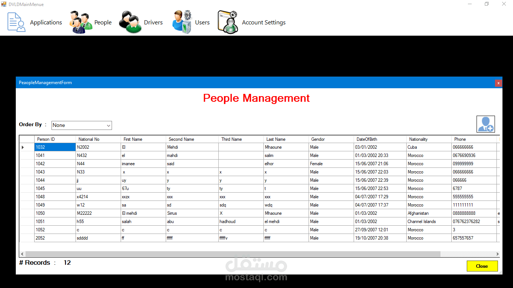Select Person ID cell 1043
This screenshot has width=513, height=288.
(x=55, y=172)
